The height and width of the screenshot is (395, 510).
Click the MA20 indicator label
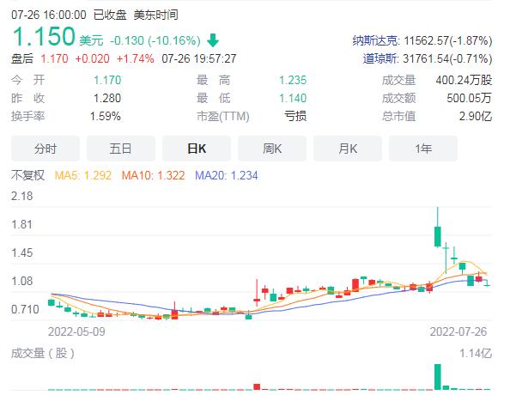pos(227,176)
